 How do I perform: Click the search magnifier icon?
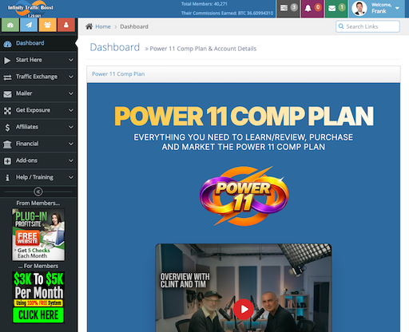(341, 26)
